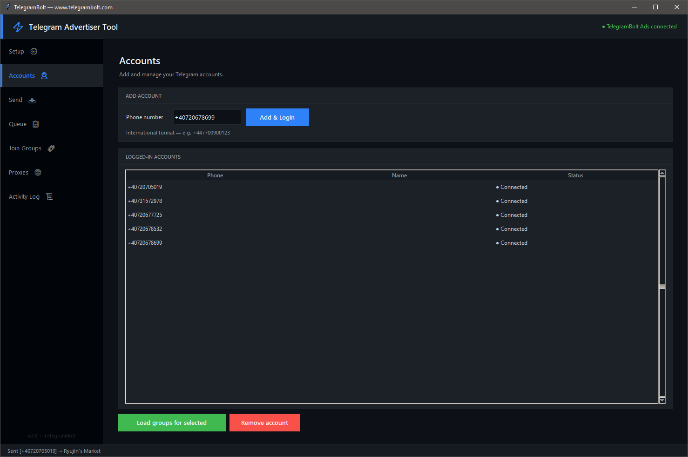Open Proxies page from sidebar

(51, 173)
